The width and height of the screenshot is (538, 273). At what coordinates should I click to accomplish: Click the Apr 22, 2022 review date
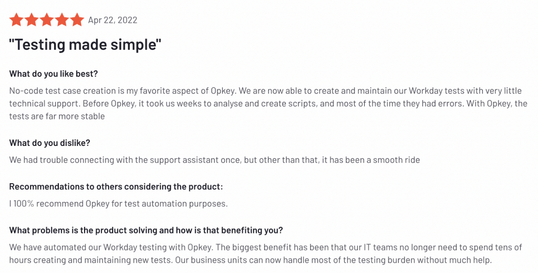tap(112, 20)
